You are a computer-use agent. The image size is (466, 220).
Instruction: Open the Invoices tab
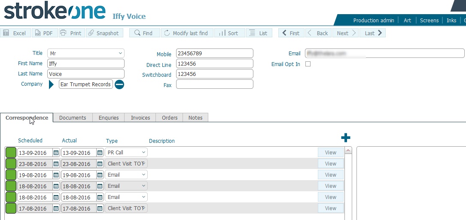pyautogui.click(x=140, y=118)
